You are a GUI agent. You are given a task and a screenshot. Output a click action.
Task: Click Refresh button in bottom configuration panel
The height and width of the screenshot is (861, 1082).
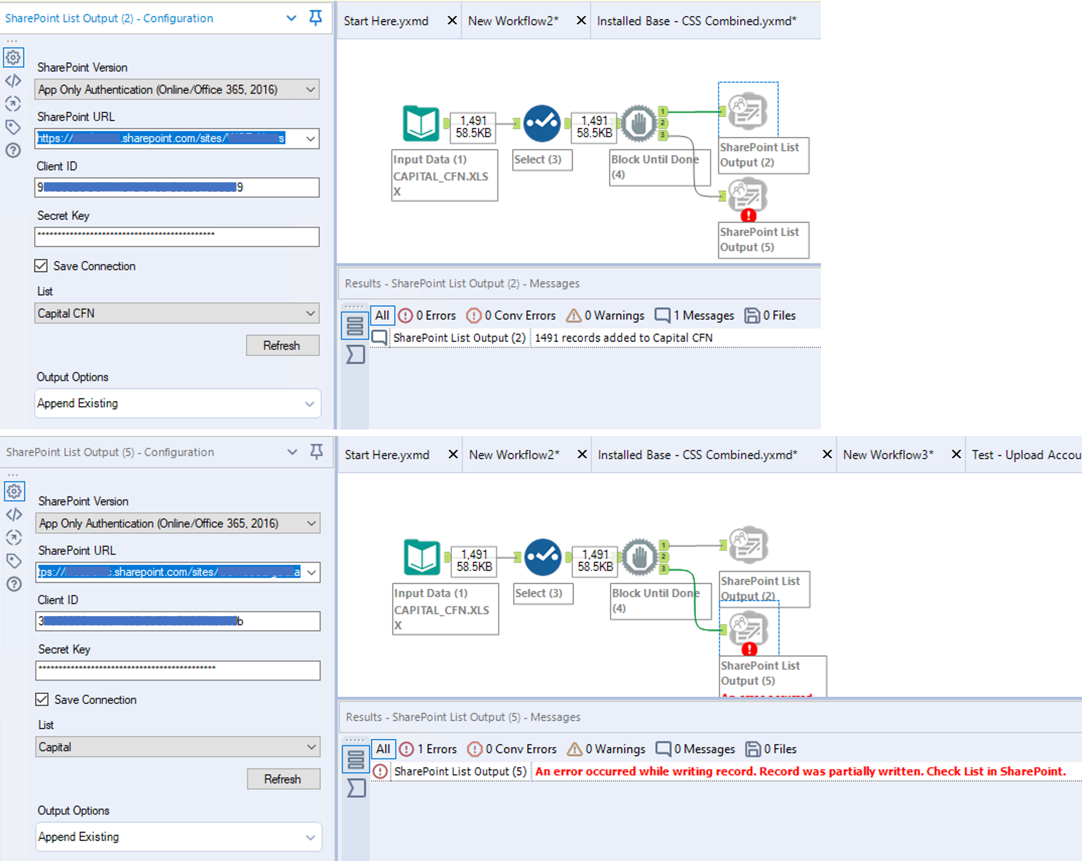283,779
